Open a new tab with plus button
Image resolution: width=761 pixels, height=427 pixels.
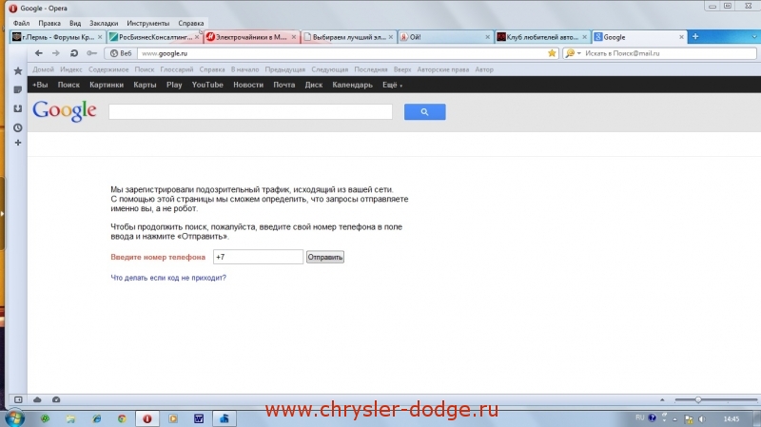pyautogui.click(x=695, y=37)
